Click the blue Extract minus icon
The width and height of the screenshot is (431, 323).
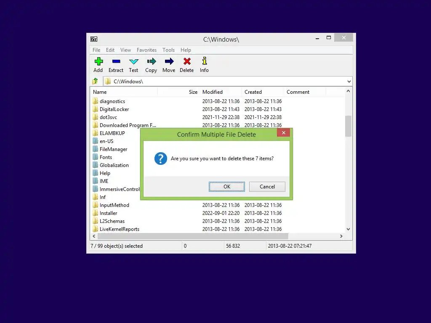[116, 61]
